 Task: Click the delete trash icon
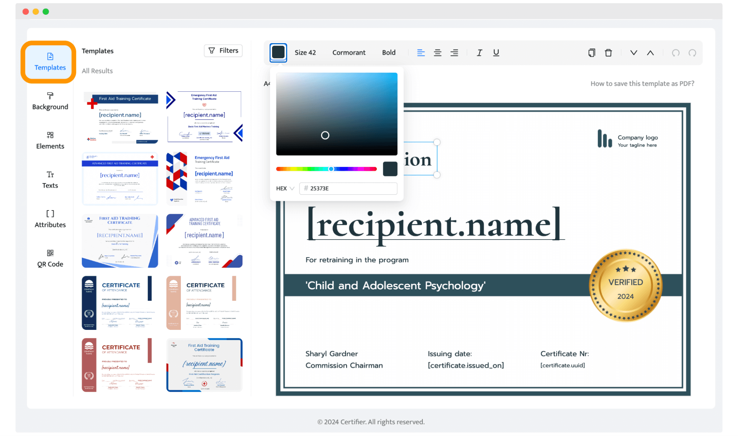point(608,53)
